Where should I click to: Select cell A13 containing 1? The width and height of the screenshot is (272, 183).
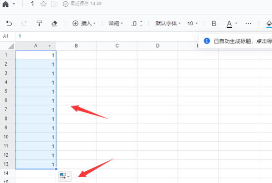tap(35, 164)
